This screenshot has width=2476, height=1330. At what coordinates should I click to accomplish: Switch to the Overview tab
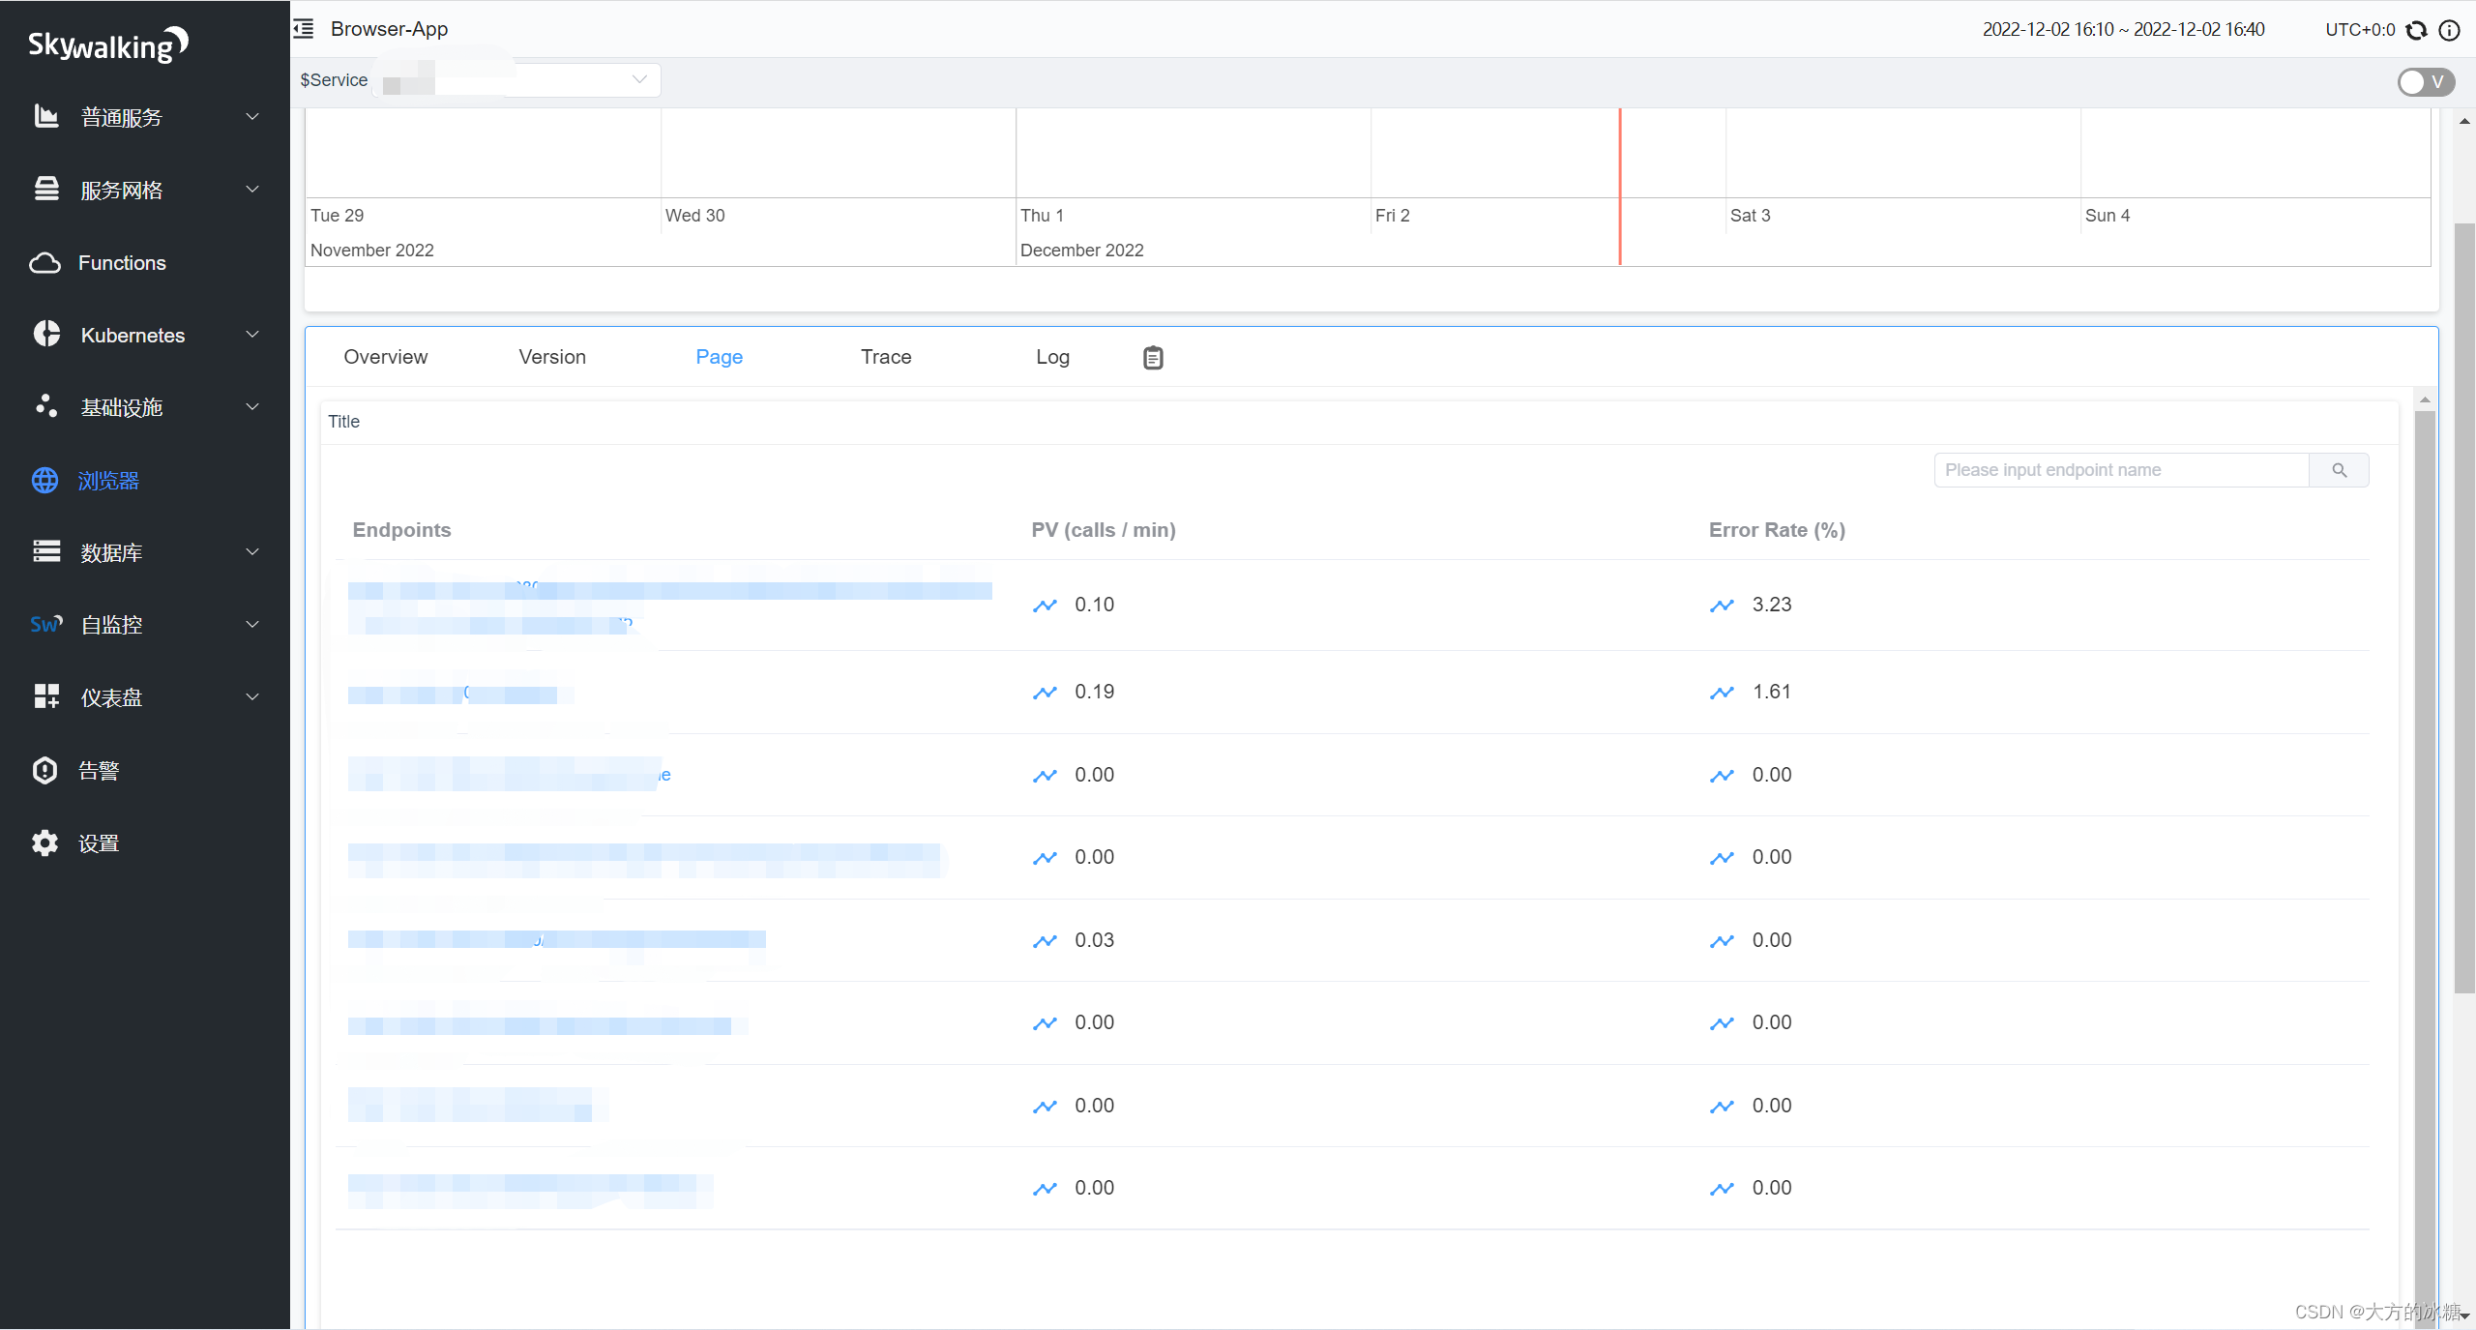pyautogui.click(x=385, y=356)
